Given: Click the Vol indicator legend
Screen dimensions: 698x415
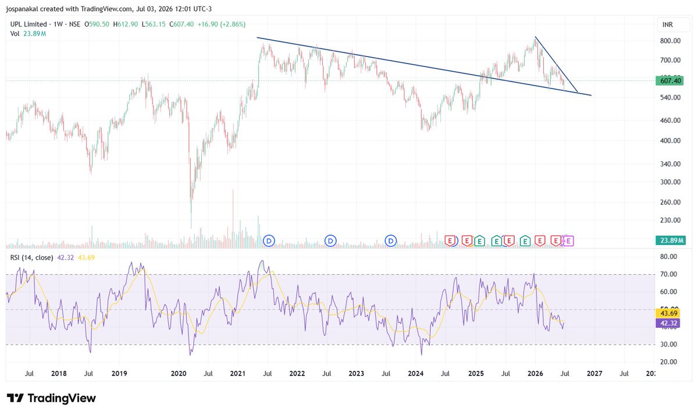Looking at the screenshot, I should (29, 34).
